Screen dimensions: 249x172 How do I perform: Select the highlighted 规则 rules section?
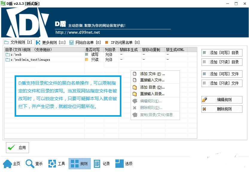(80, 164)
